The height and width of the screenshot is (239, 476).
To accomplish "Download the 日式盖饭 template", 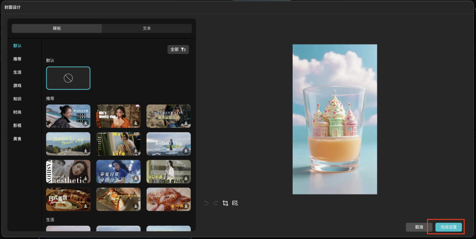I will 86,206.
